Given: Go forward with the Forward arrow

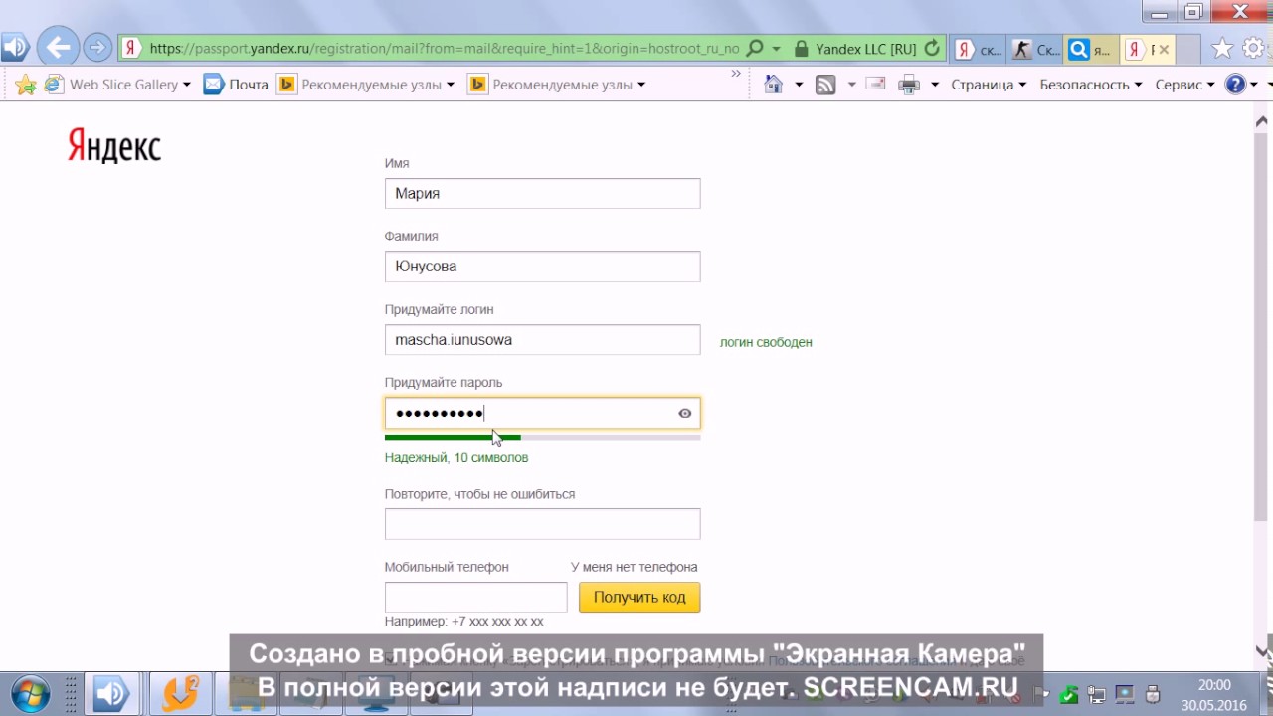Looking at the screenshot, I should (x=97, y=47).
